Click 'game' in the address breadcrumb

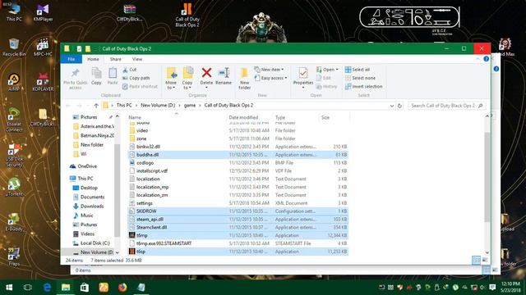[190, 106]
